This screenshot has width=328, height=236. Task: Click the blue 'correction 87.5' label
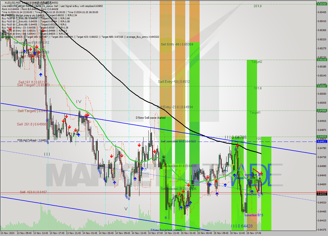click(x=254, y=215)
